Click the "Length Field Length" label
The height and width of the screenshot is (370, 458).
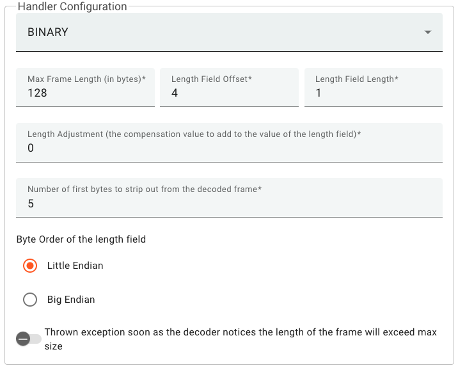pyautogui.click(x=356, y=79)
